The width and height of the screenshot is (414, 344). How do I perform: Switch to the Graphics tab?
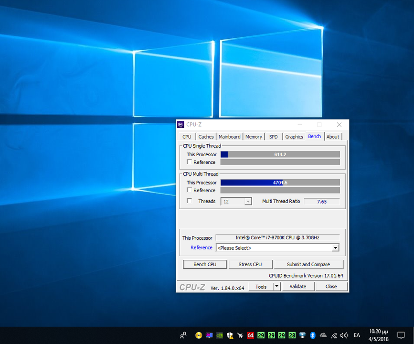[x=294, y=137]
